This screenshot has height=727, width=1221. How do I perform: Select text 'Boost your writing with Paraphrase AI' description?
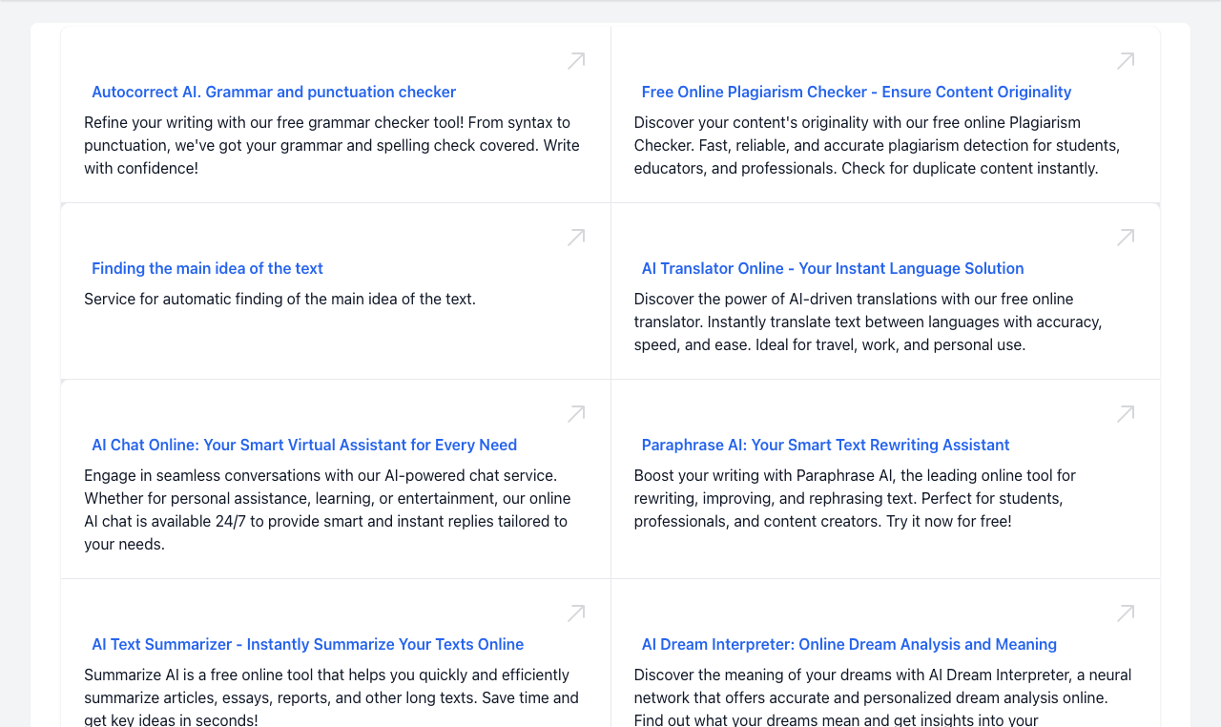[855, 499]
